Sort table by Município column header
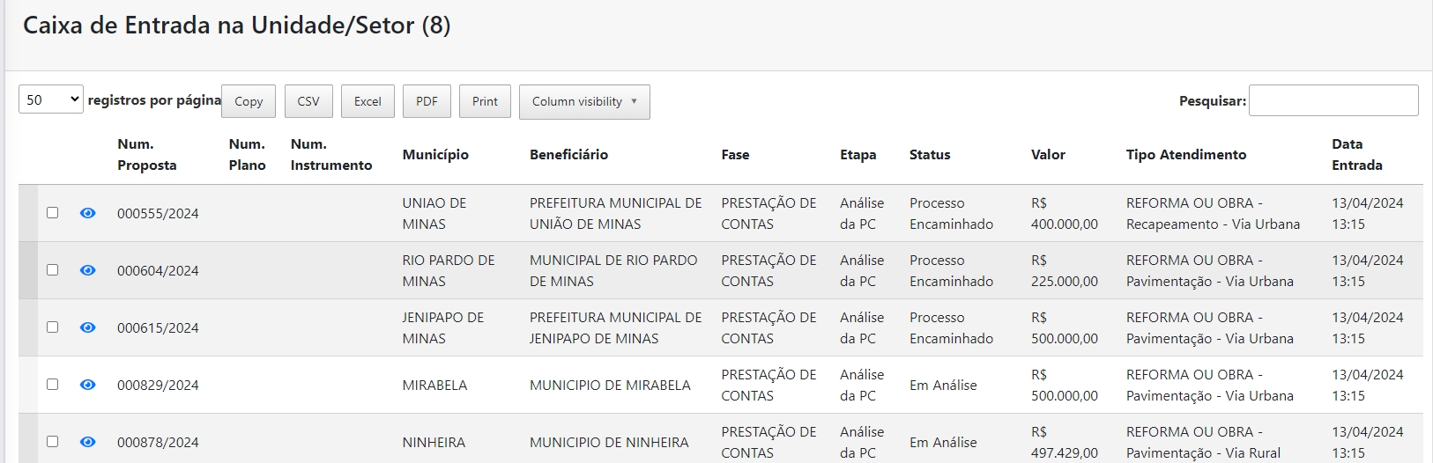 435,155
